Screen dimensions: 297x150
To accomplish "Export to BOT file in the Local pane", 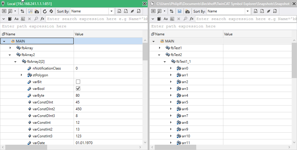I will (x=139, y=11).
